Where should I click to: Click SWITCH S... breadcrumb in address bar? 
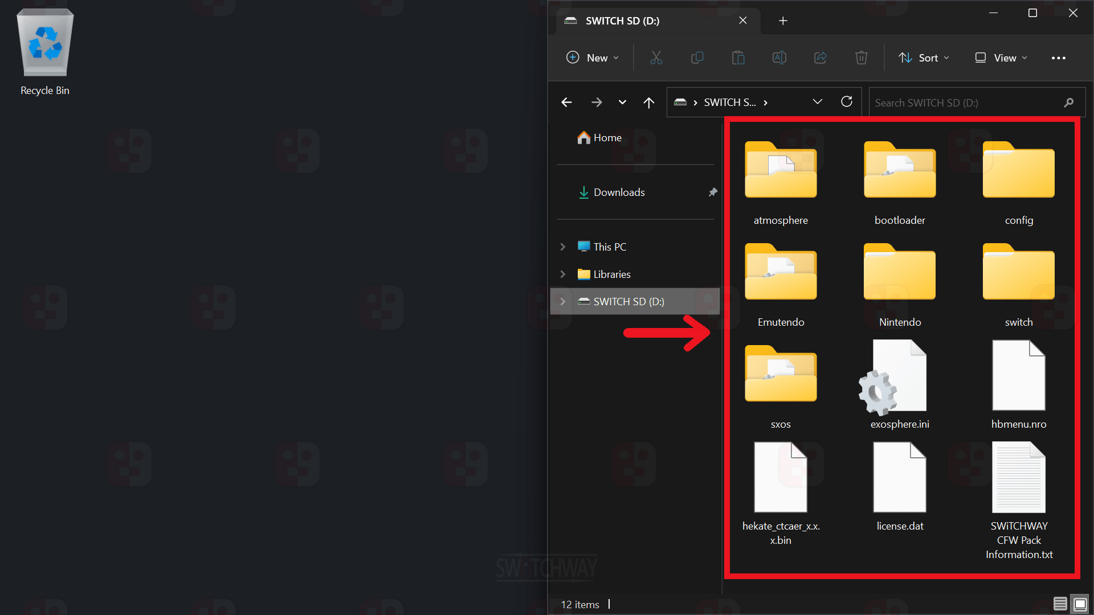tap(730, 102)
